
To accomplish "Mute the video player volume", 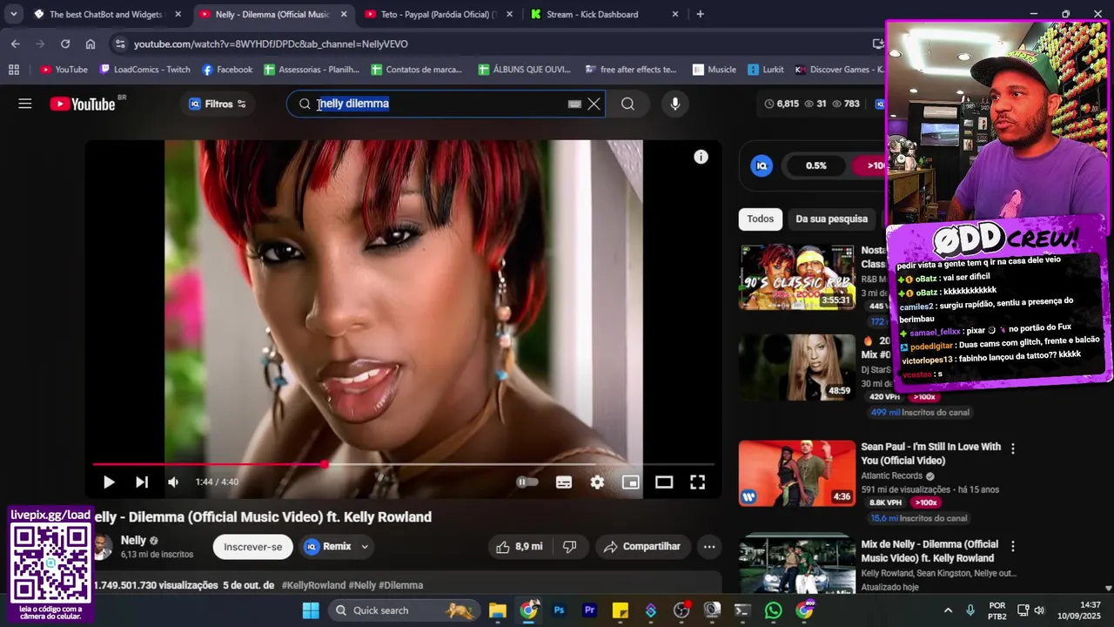I will tap(173, 482).
